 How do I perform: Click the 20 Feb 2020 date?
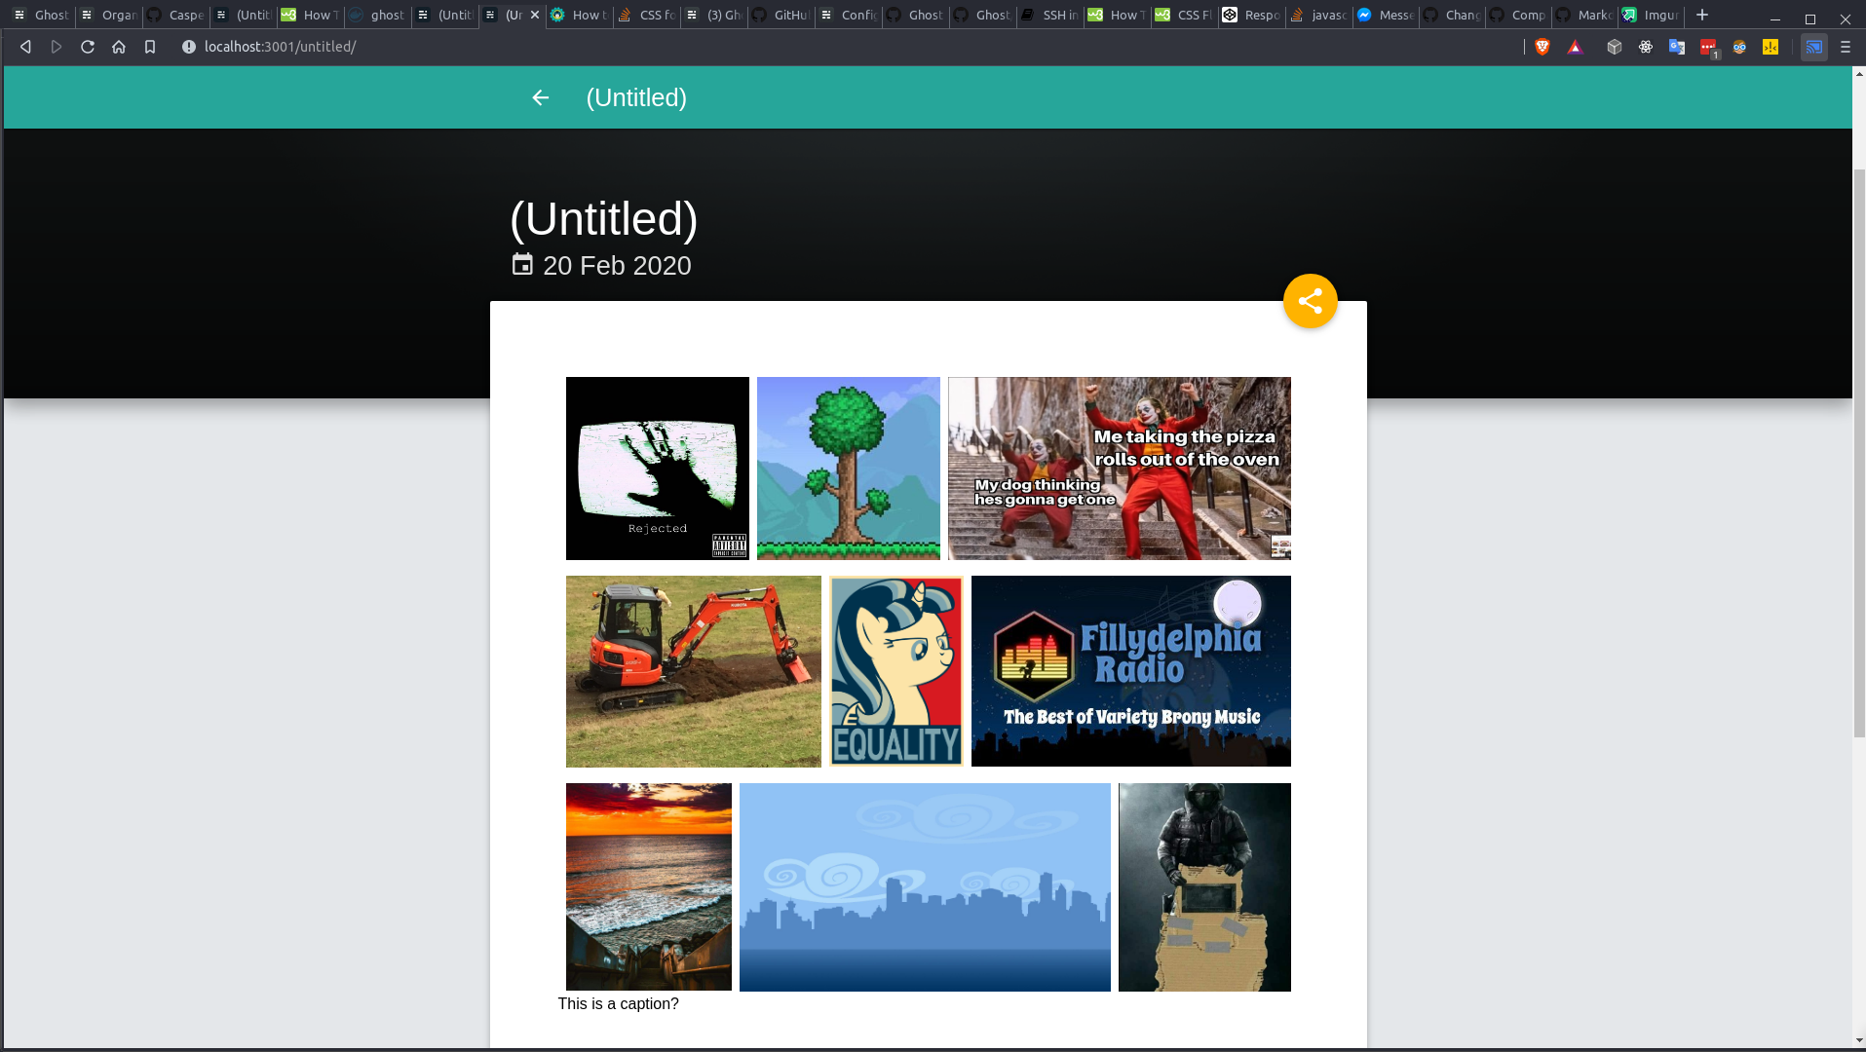click(617, 266)
